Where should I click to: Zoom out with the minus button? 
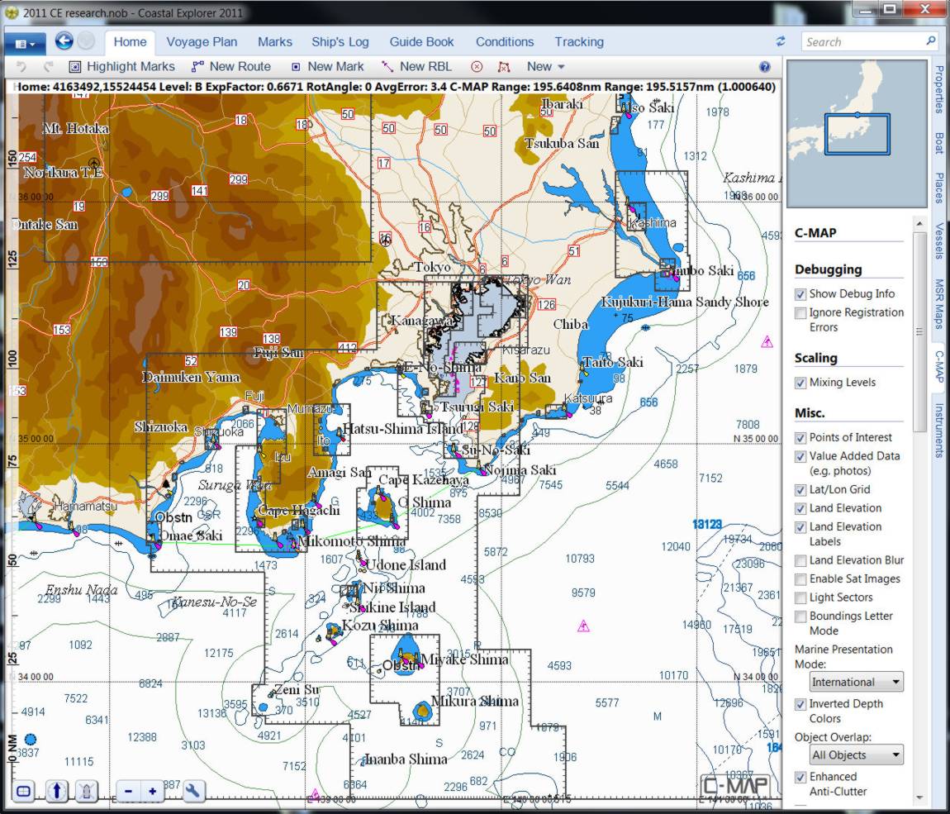[128, 791]
